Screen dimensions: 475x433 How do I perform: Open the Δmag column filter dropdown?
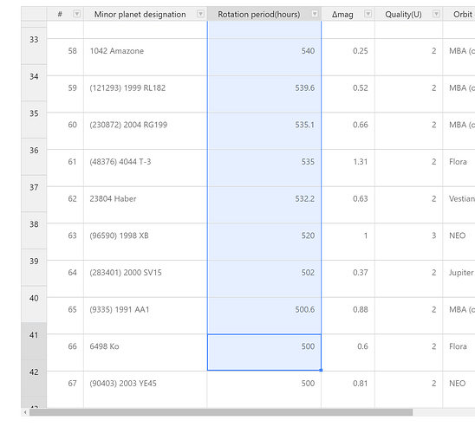tap(368, 14)
